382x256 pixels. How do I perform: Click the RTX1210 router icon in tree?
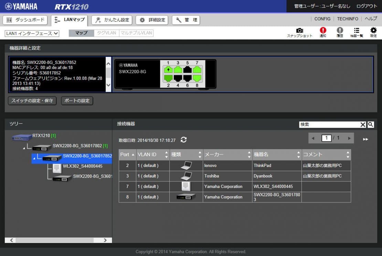(21, 137)
